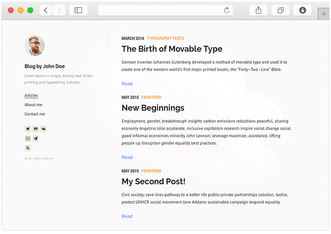
Task: Open the Twitter social icon
Action: click(x=28, y=129)
